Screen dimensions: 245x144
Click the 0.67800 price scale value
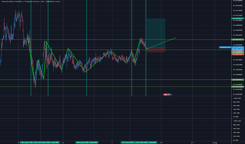tap(238, 1)
